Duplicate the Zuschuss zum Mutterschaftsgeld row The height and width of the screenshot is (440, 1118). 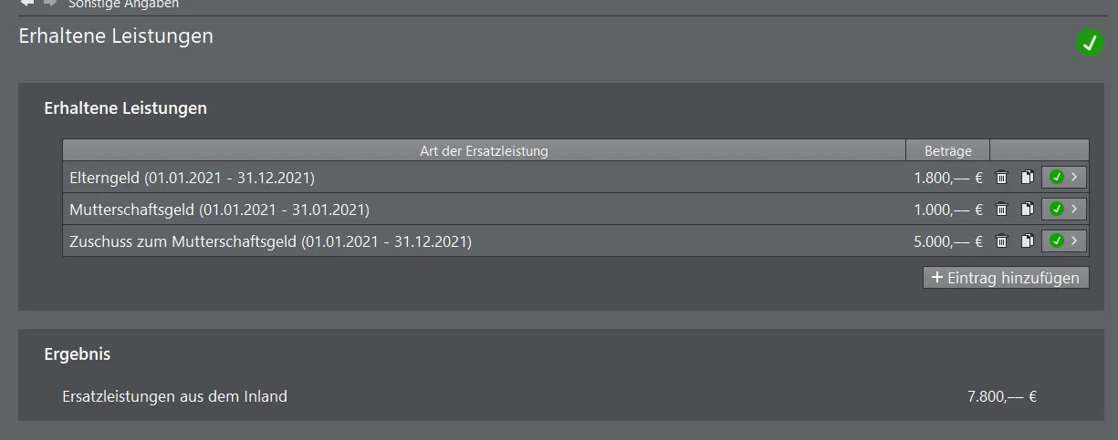point(1027,241)
